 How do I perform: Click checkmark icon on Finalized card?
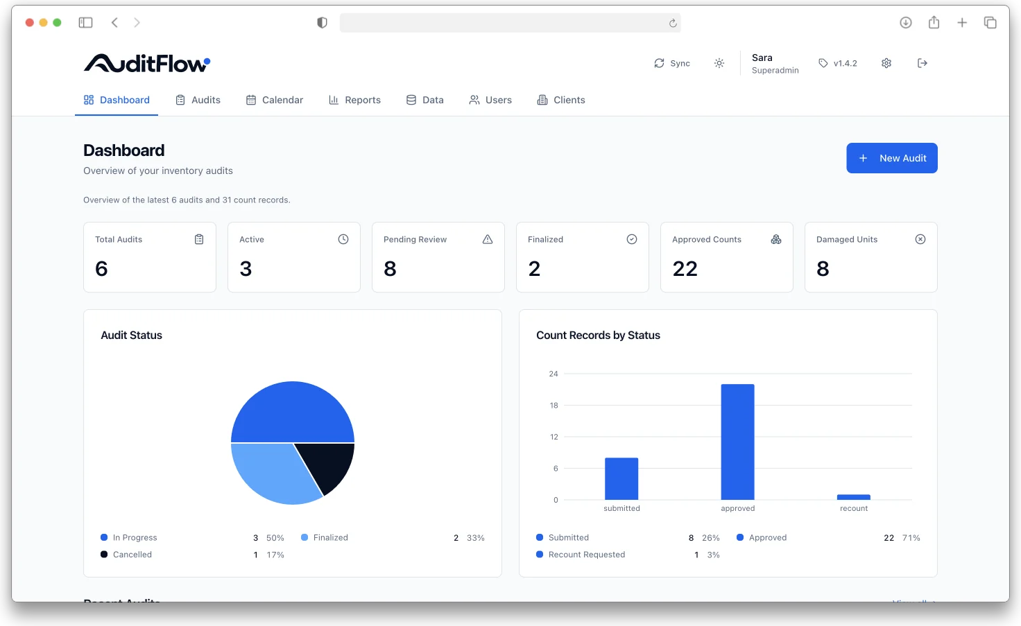(x=632, y=239)
